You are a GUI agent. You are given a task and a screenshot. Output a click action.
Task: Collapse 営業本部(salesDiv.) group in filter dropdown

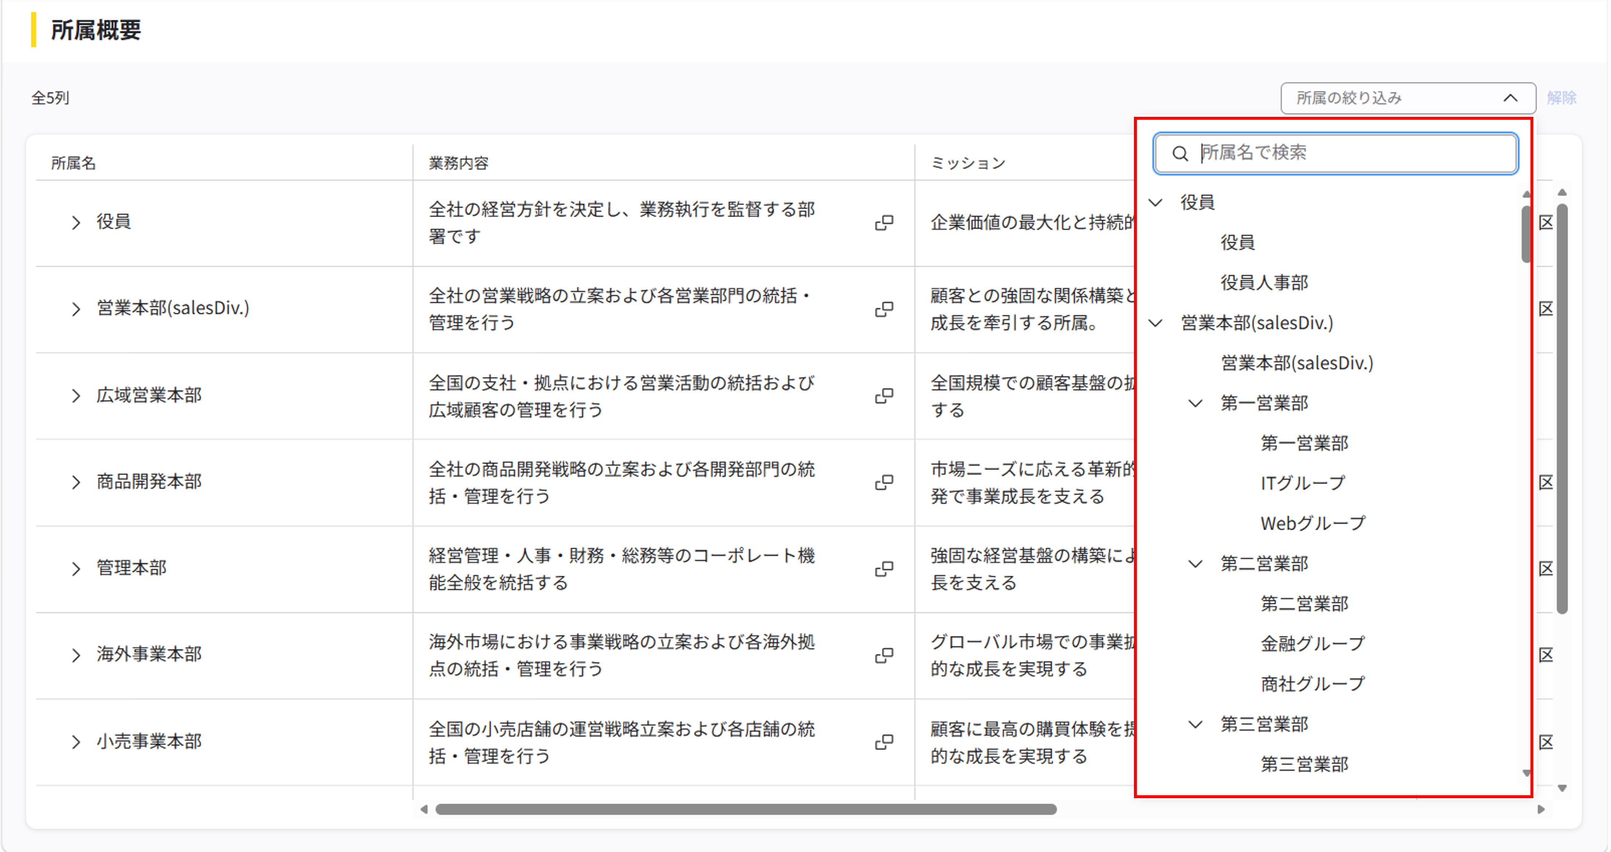pyautogui.click(x=1156, y=323)
